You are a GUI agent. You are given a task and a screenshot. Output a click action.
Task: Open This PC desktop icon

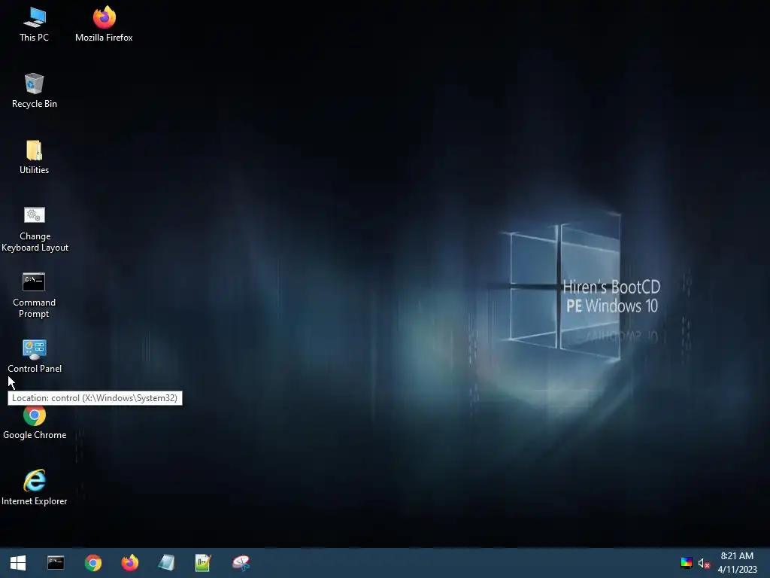(x=34, y=24)
